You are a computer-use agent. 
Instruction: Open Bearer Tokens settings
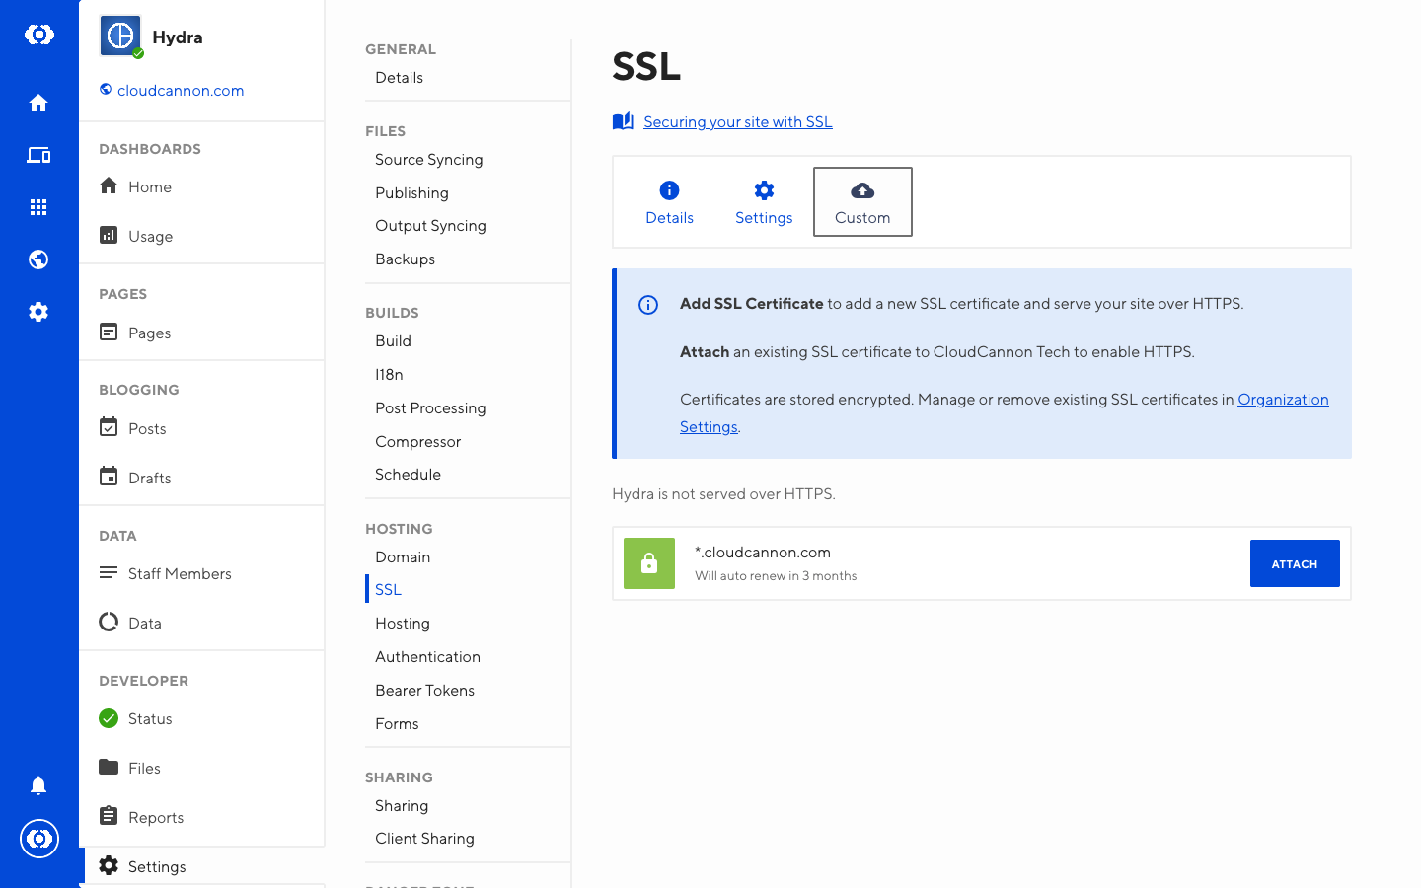click(424, 691)
